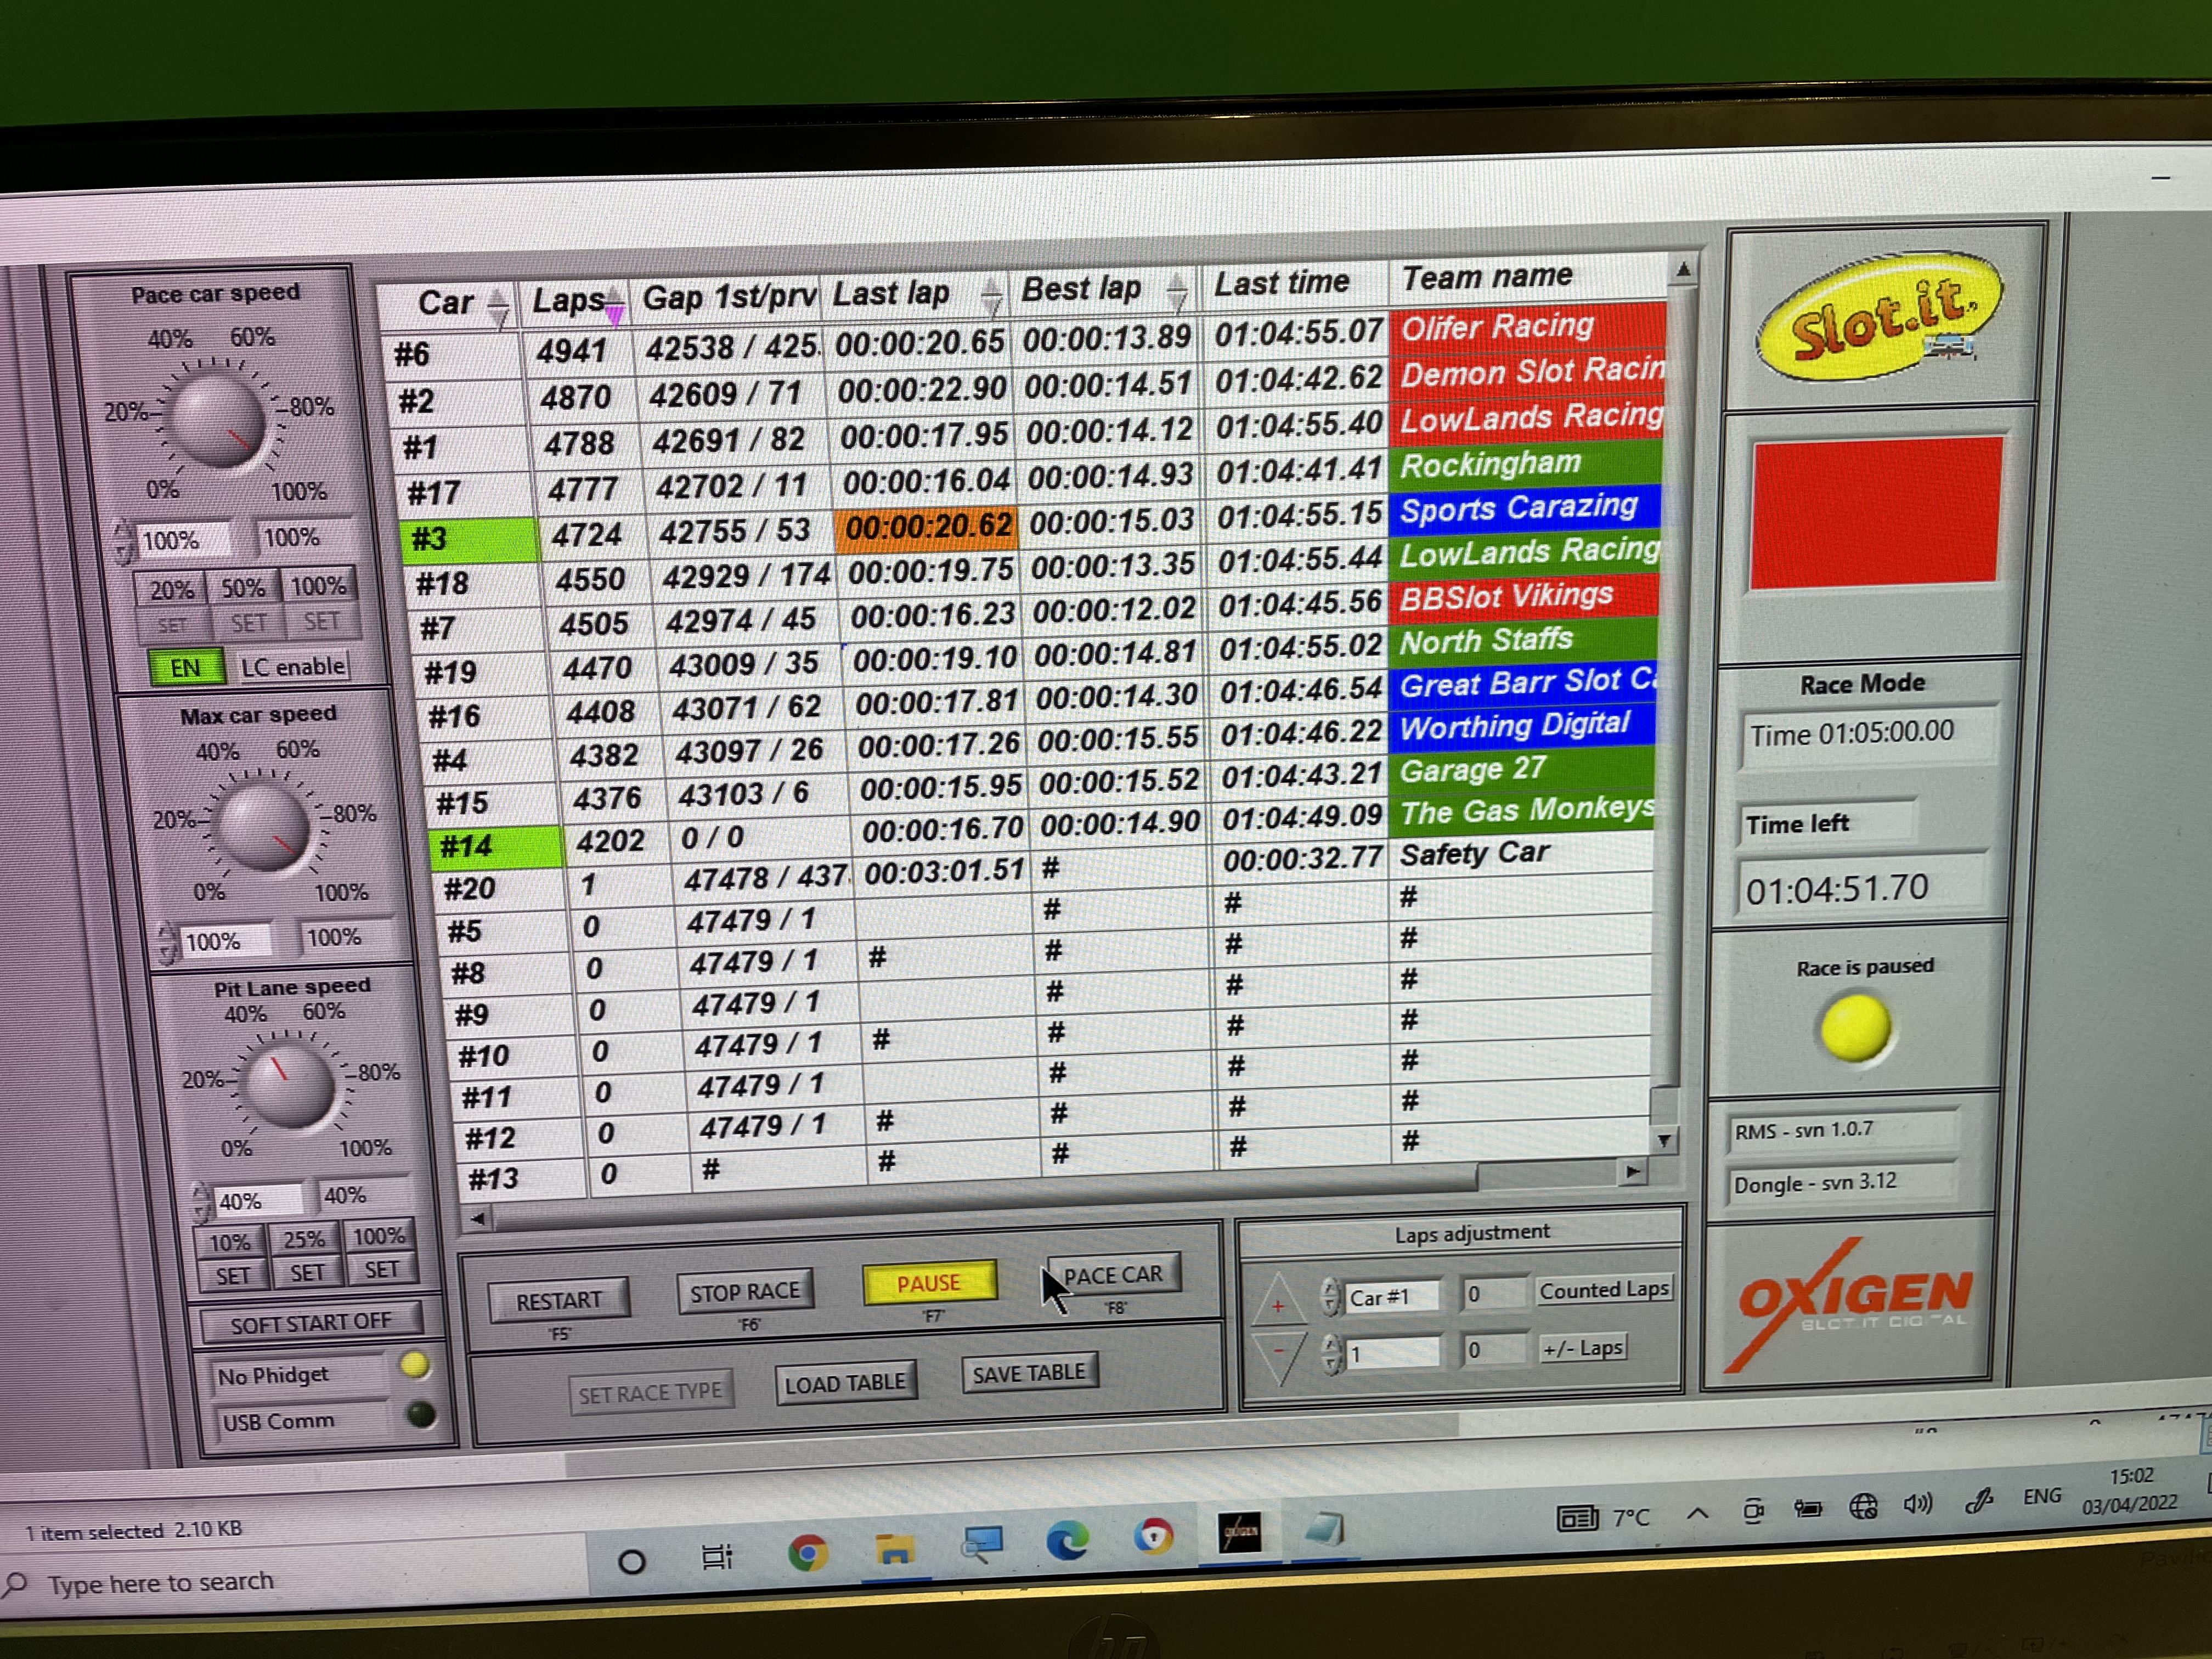Screen dimensions: 2212x1659
Task: Click the Car column sort arrows
Action: [x=497, y=306]
